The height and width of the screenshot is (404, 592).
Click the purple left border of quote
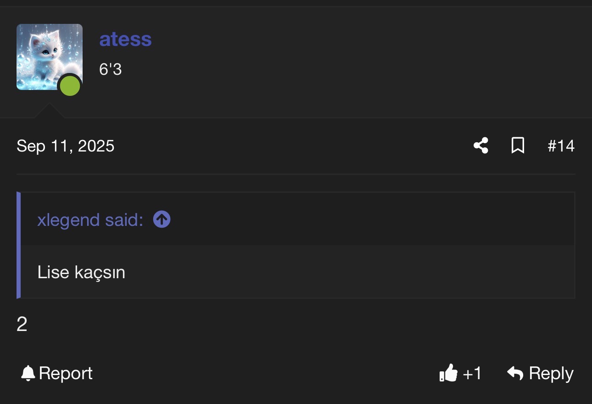[18, 245]
